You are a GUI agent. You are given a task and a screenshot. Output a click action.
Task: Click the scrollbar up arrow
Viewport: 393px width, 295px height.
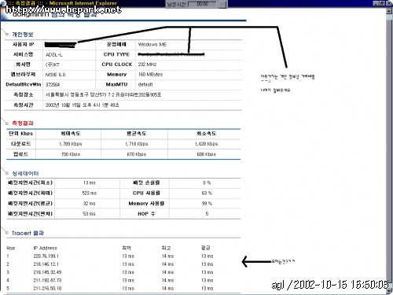[390, 10]
